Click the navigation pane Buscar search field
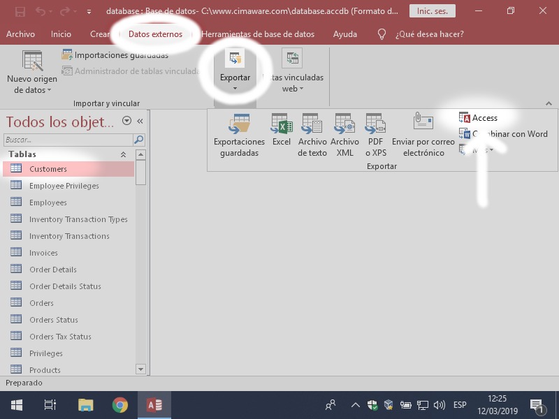This screenshot has height=419, width=559. 68,140
